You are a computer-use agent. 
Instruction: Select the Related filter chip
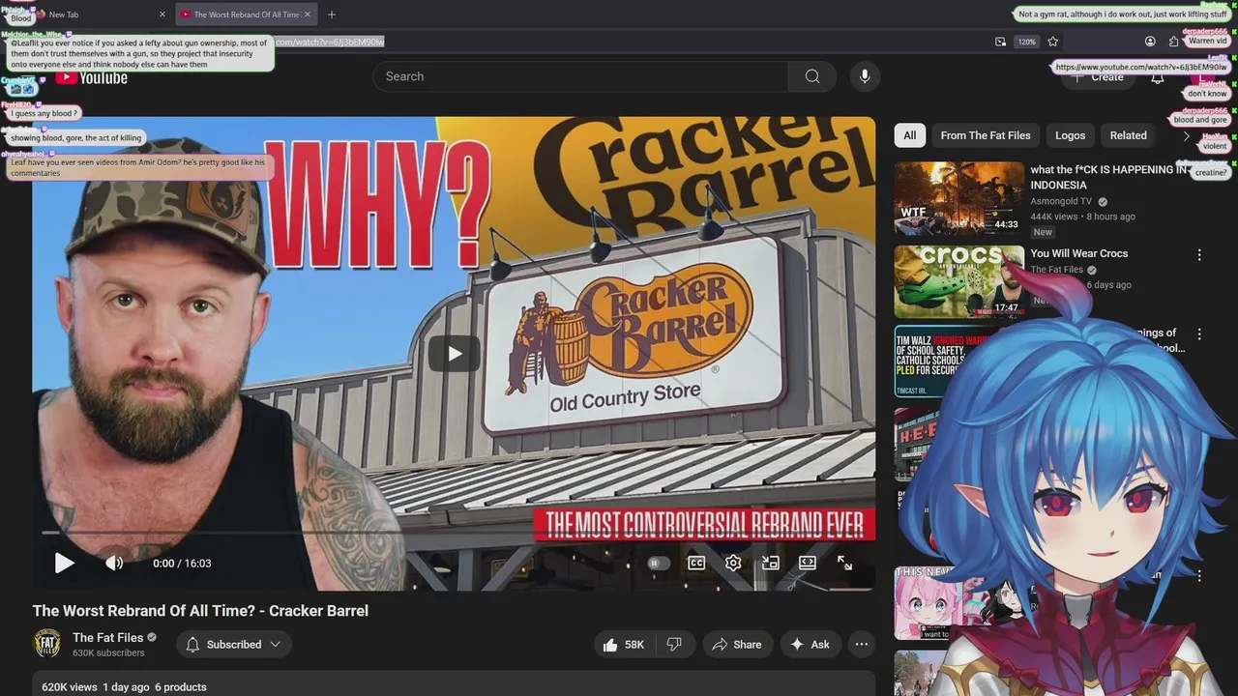(1128, 135)
